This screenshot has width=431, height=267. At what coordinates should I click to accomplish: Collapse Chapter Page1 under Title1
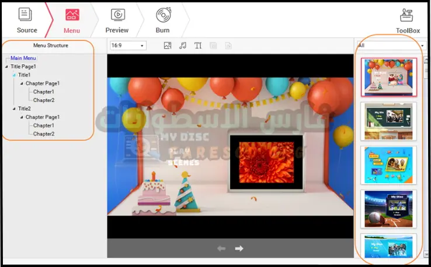pyautogui.click(x=20, y=83)
